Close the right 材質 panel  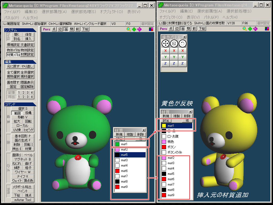190,112
